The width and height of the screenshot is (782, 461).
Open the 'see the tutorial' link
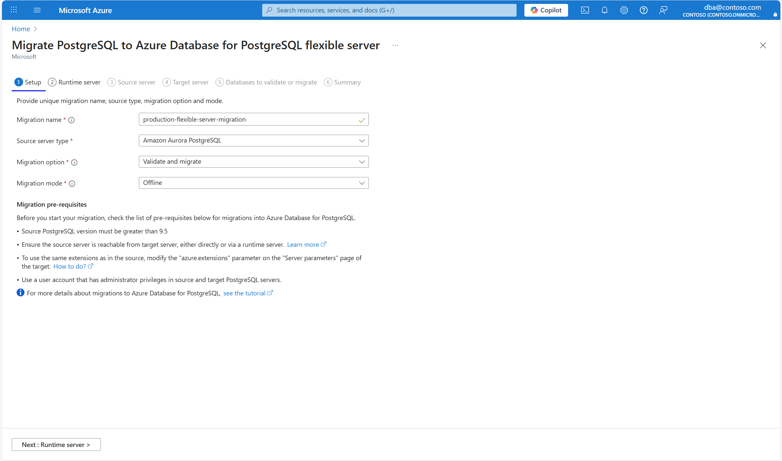pyautogui.click(x=245, y=293)
